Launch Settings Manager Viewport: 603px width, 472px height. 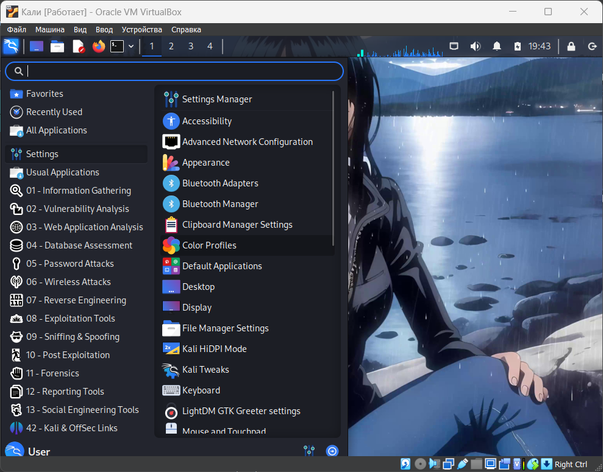click(x=246, y=99)
